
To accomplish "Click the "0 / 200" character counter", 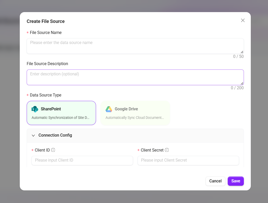I will [x=237, y=88].
